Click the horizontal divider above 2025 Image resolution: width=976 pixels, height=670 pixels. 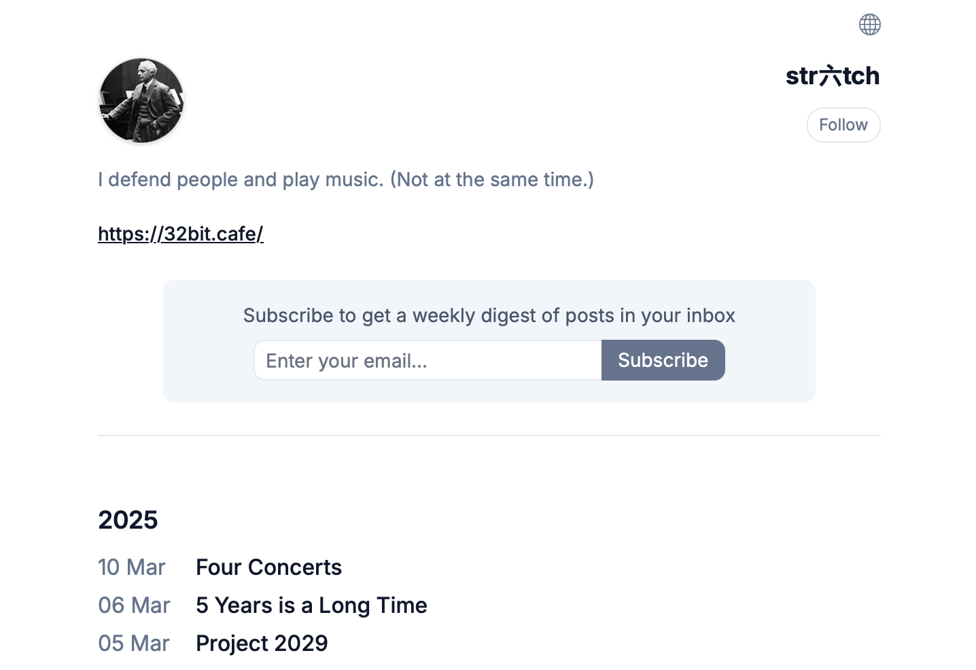coord(489,436)
